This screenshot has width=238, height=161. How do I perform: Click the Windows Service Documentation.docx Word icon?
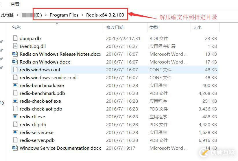pyautogui.click(x=15, y=148)
